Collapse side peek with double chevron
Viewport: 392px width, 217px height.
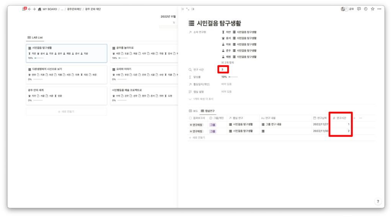pyautogui.click(x=183, y=9)
